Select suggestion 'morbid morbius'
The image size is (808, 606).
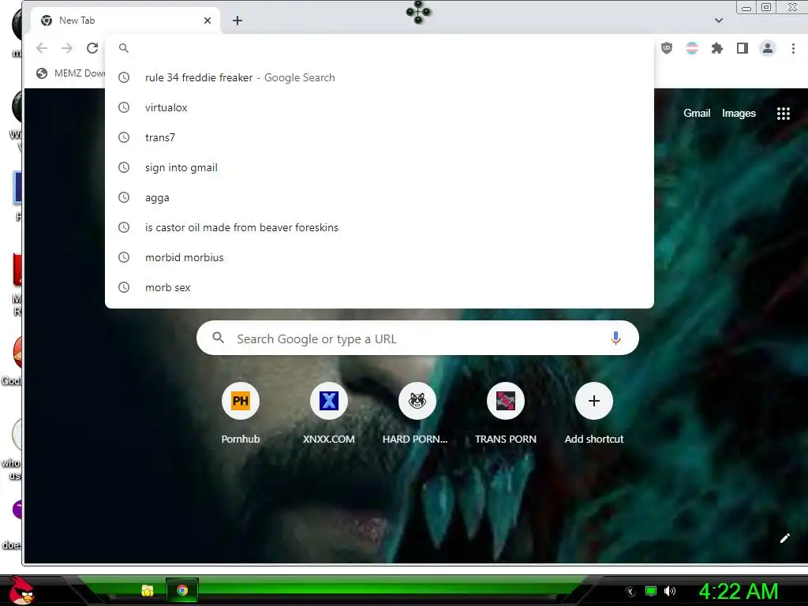click(x=380, y=257)
